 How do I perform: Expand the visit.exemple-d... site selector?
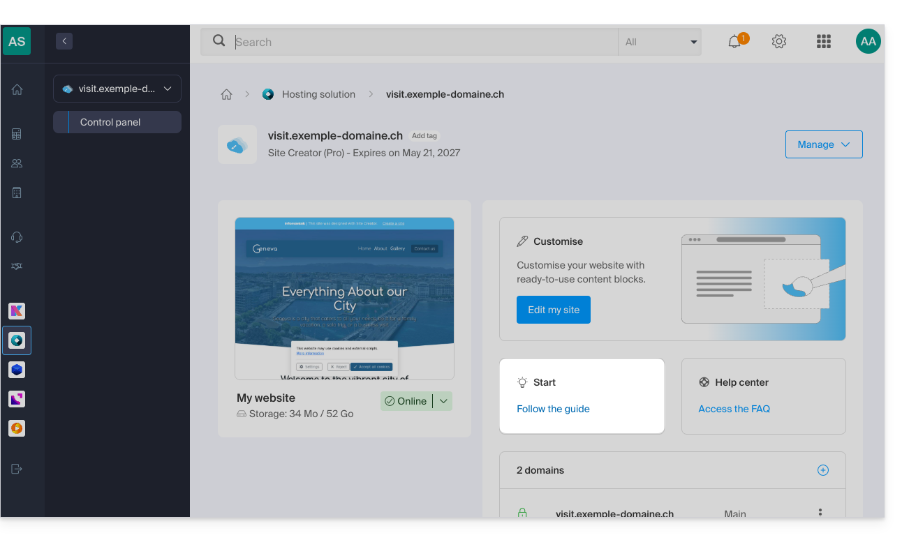click(x=117, y=89)
